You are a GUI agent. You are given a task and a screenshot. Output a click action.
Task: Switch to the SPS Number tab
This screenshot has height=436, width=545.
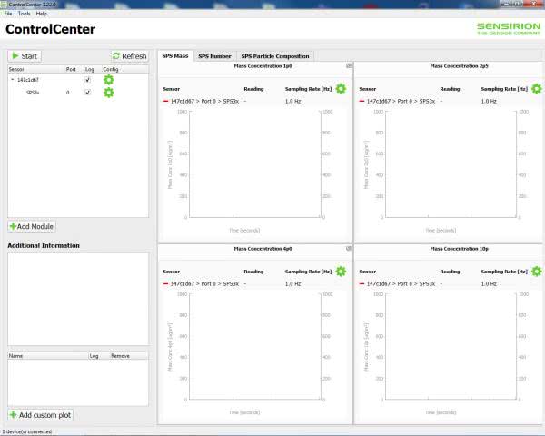[x=214, y=56]
